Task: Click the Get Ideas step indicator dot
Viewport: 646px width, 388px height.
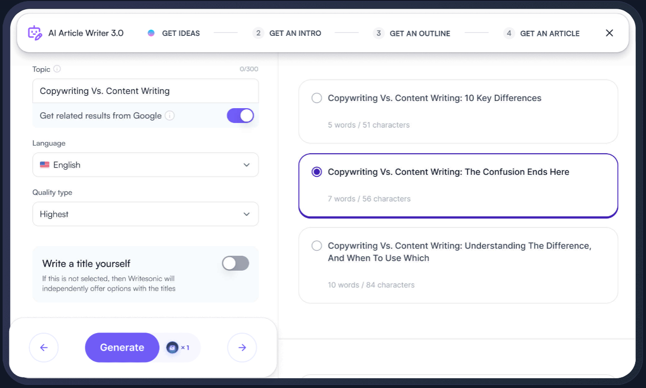Action: [151, 33]
